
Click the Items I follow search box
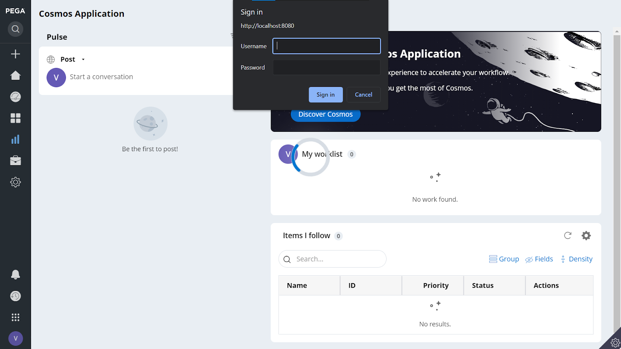click(332, 259)
